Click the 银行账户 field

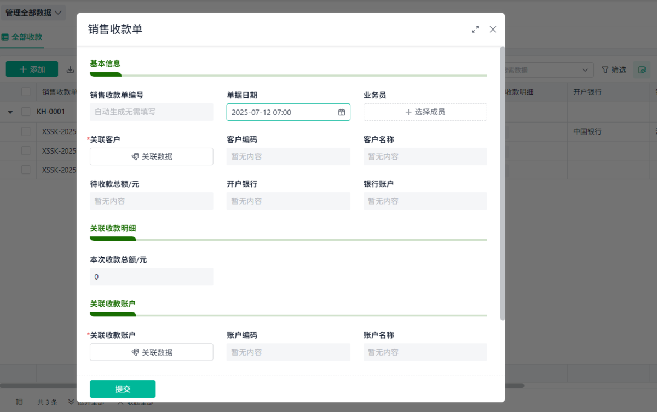pos(425,201)
